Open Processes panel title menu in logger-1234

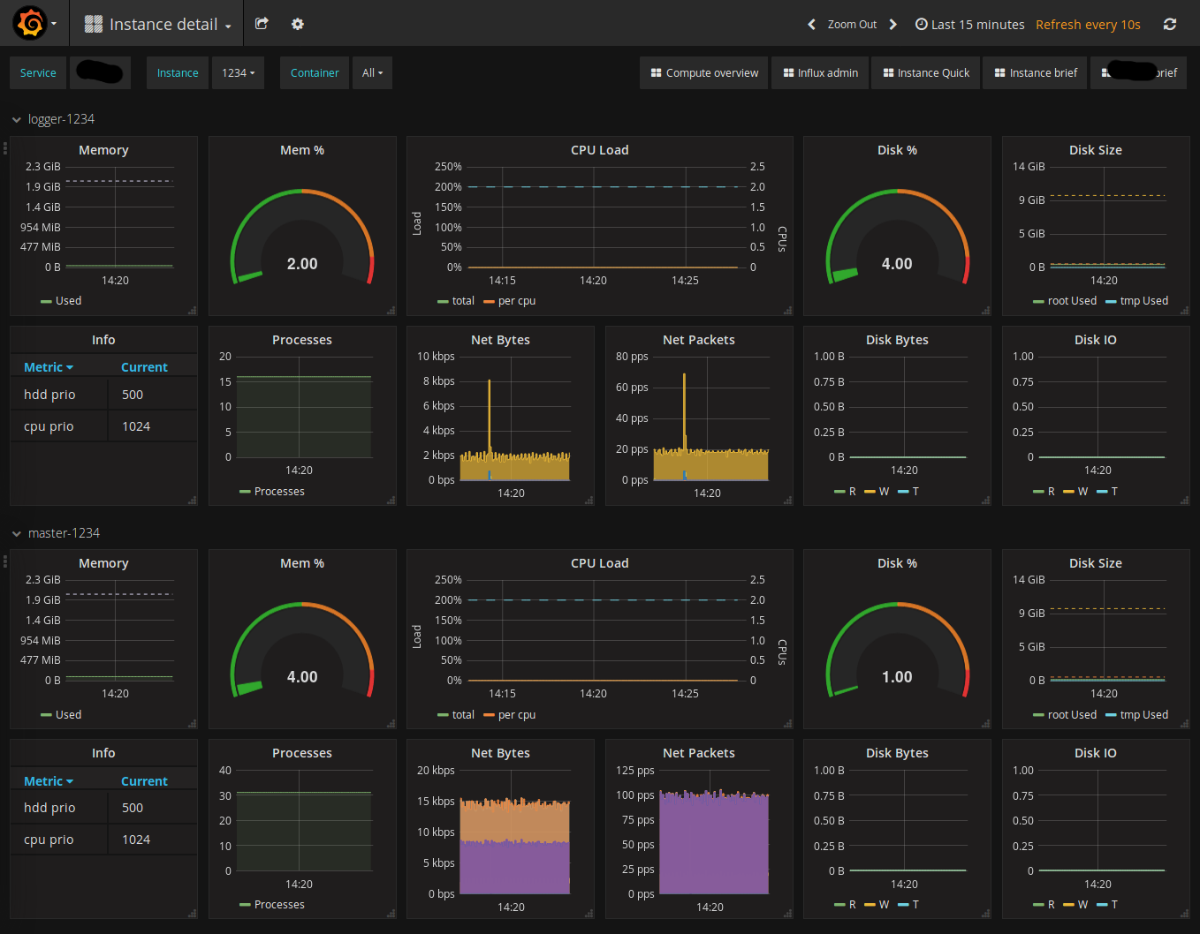(x=302, y=340)
